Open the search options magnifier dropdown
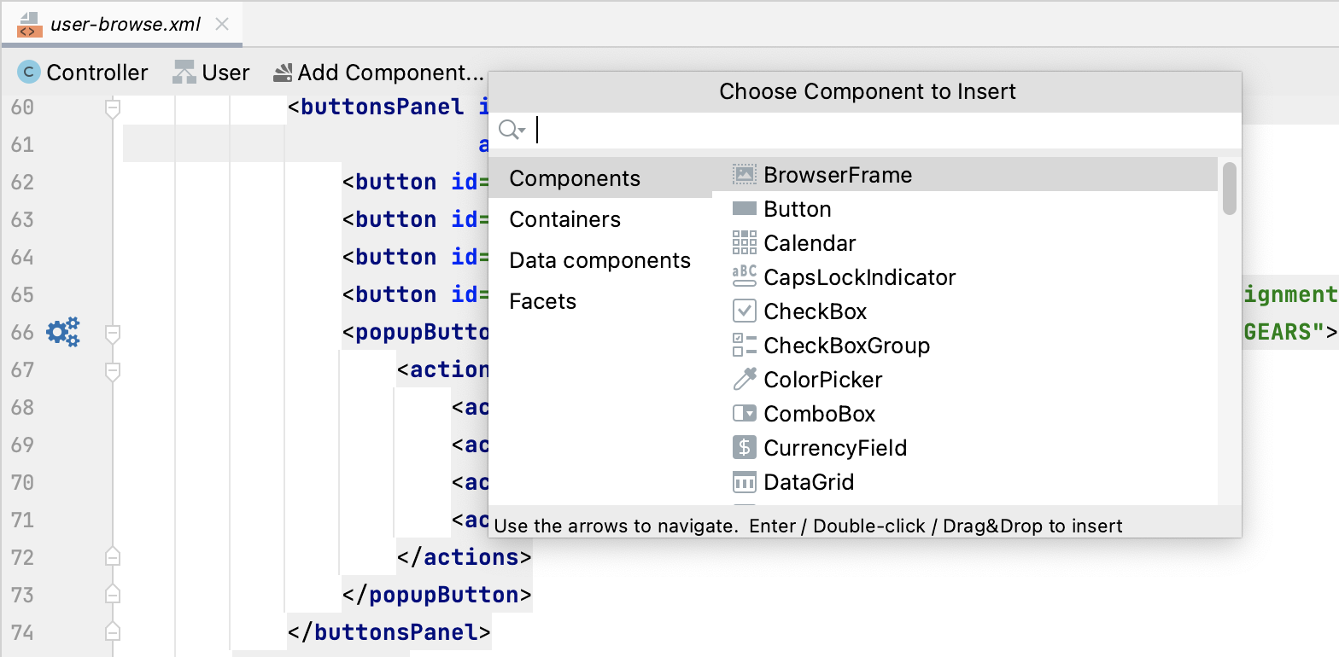This screenshot has height=657, width=1339. pos(512,130)
